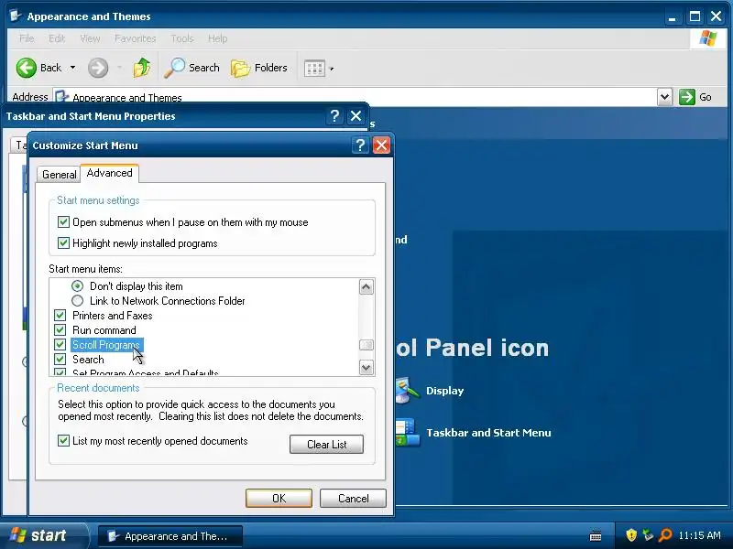Screen dimensions: 733x549
Task: Click the Address bar field
Action: click(355, 97)
